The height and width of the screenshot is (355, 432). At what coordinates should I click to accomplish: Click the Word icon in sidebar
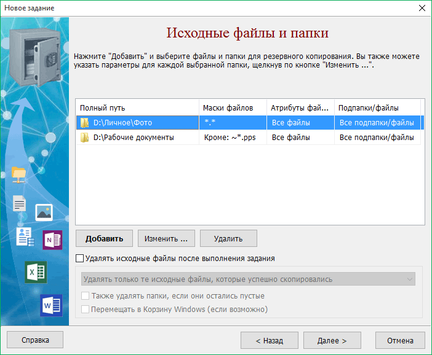(x=51, y=305)
